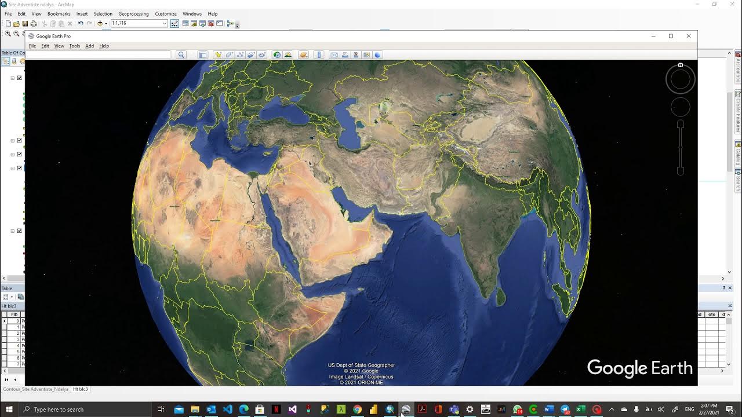Collapse the fourth layer in Table Of Contents

coord(13,168)
